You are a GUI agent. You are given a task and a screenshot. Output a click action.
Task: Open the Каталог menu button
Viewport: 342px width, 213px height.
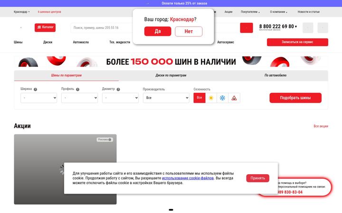point(45,27)
